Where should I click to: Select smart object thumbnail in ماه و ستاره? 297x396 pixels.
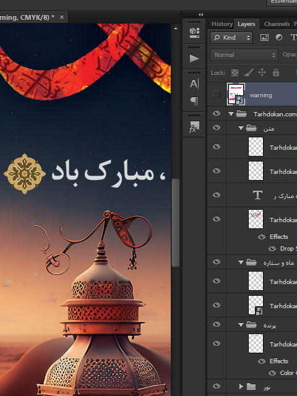pyautogui.click(x=256, y=305)
